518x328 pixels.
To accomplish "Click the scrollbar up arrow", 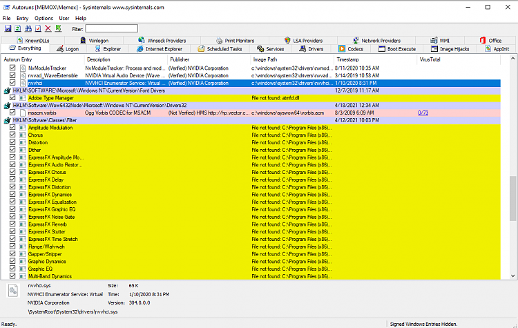I will [512, 59].
